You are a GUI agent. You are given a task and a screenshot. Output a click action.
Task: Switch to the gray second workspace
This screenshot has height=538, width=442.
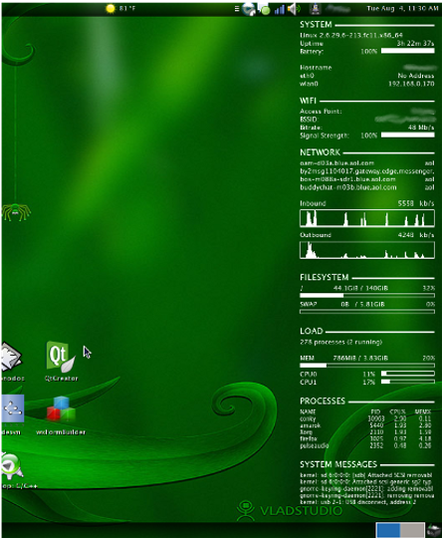(412, 530)
